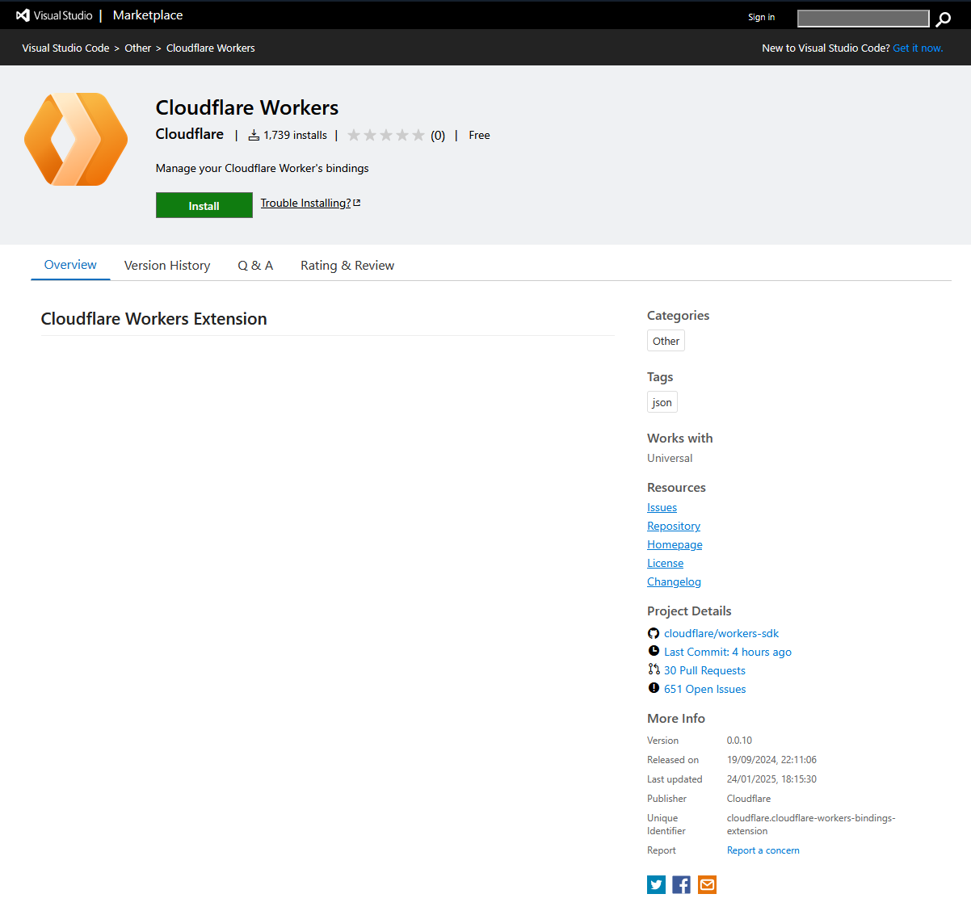Viewport: 971px width, 915px height.
Task: Click the search magnifier icon
Action: (x=943, y=19)
